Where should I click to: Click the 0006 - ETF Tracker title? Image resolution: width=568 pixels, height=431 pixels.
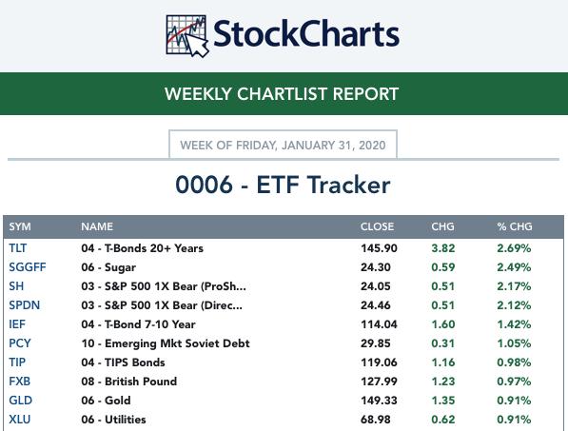coord(283,185)
